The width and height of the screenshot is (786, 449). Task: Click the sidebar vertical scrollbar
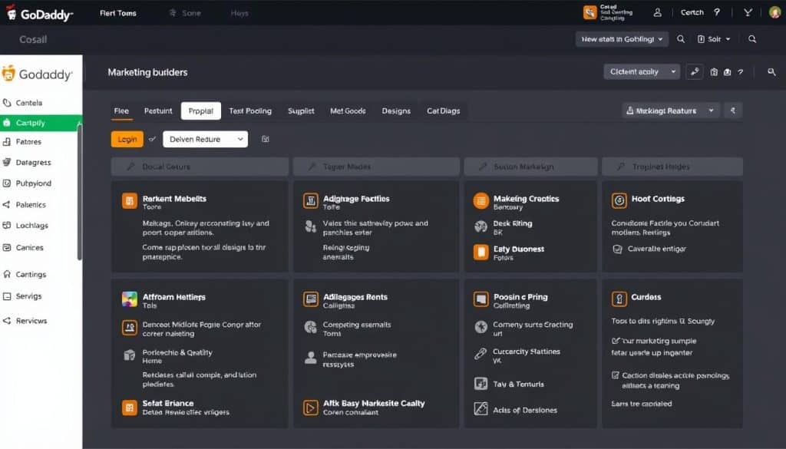[79, 190]
